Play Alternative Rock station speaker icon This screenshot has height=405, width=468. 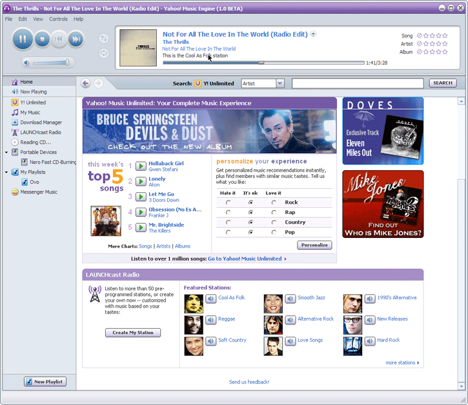[x=290, y=320]
